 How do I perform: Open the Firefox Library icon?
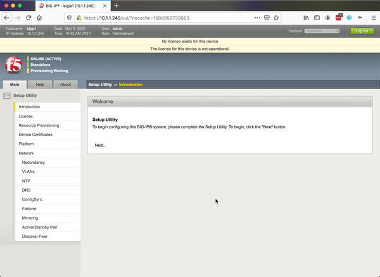point(307,18)
